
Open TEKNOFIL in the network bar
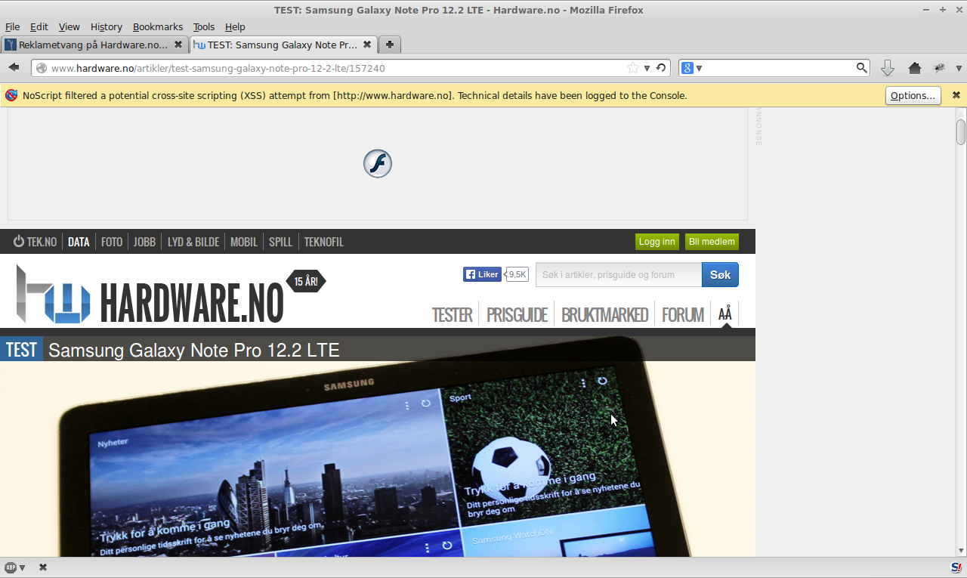323,242
